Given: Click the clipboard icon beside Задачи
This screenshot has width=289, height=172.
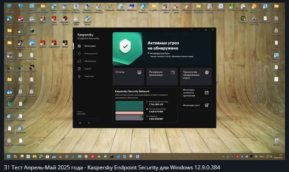Looking at the screenshot, I should [79, 69].
